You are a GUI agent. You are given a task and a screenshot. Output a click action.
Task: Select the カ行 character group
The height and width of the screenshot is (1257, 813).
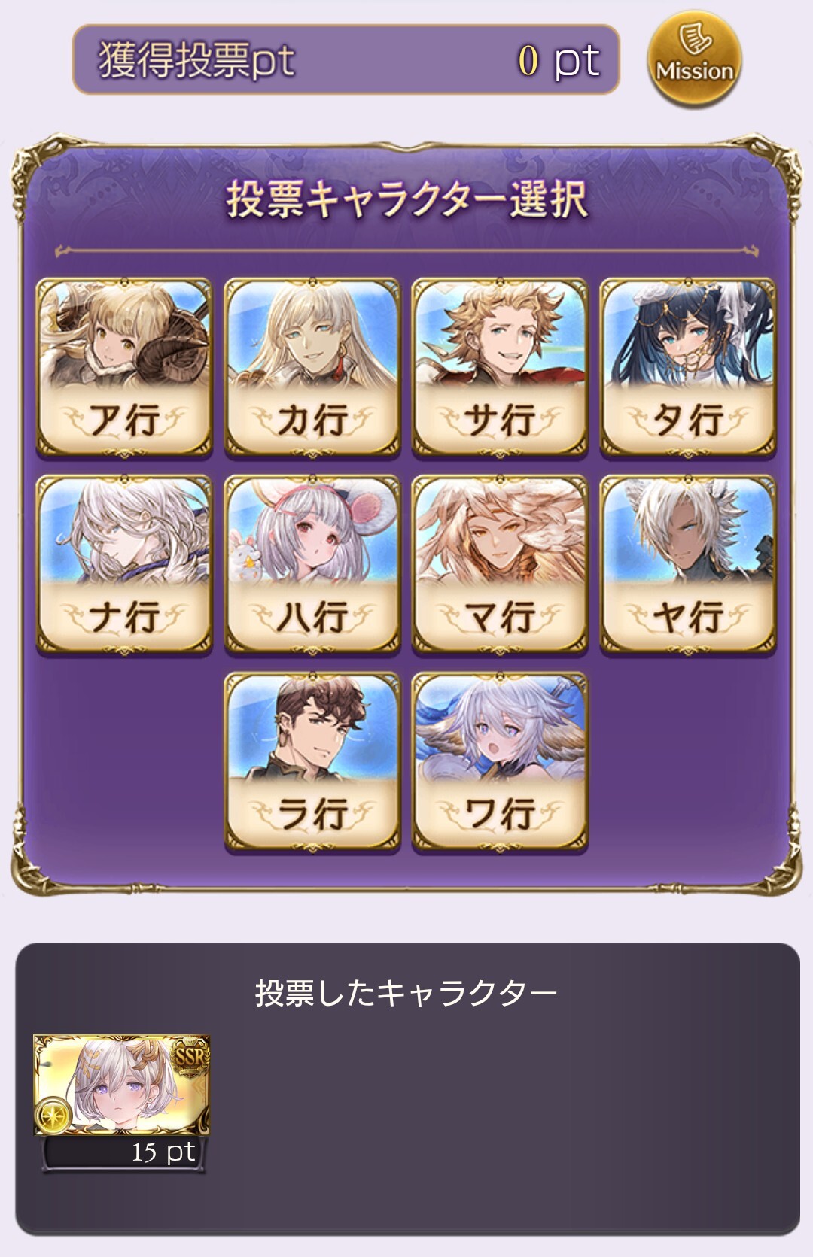click(312, 367)
